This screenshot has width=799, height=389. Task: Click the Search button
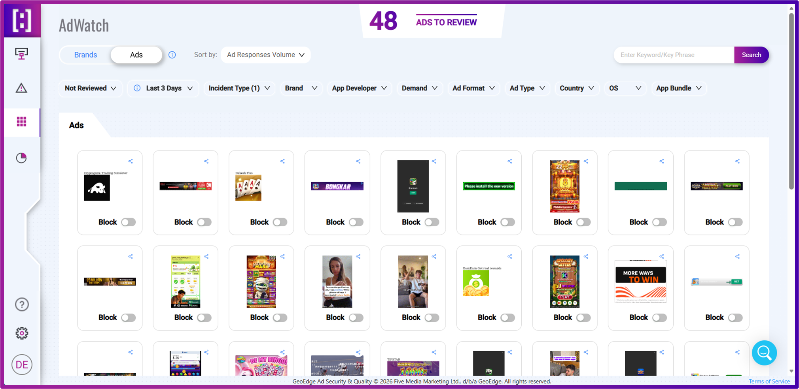751,55
